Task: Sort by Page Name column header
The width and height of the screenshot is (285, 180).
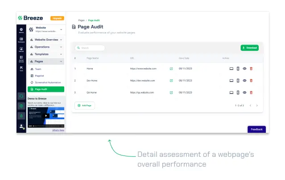Action: pyautogui.click(x=92, y=58)
